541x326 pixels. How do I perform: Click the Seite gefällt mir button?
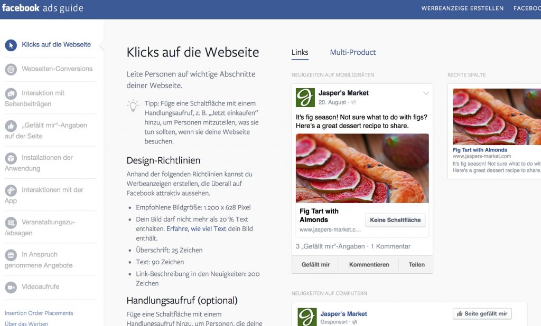[482, 313]
